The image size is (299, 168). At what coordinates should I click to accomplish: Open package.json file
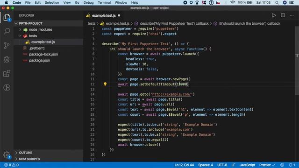pyautogui.click(x=39, y=60)
